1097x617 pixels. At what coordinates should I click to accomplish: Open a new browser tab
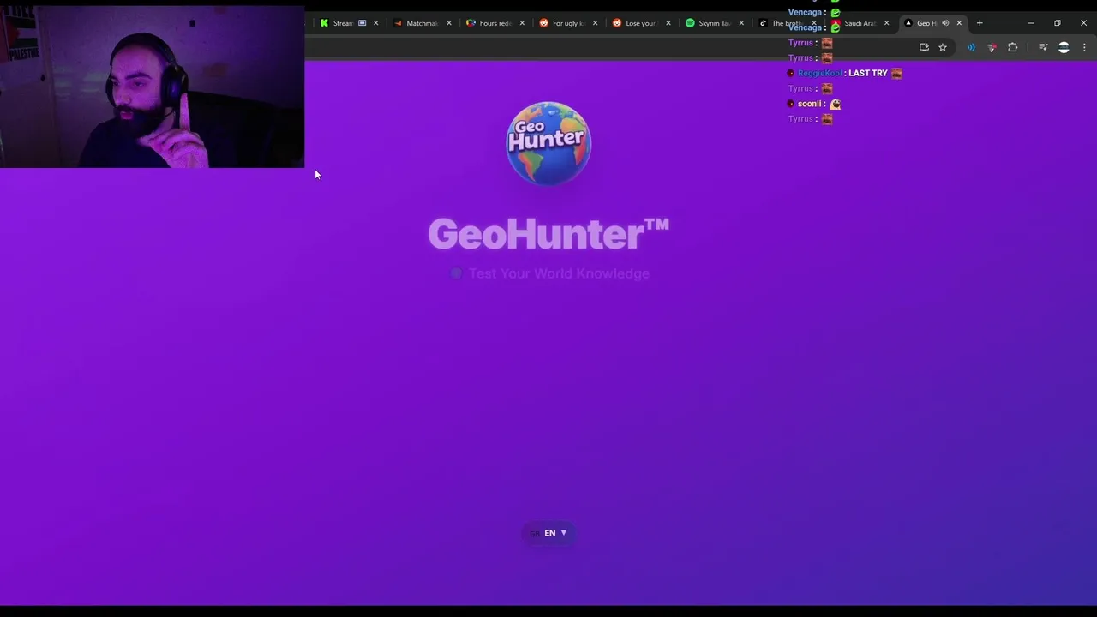pos(980,23)
